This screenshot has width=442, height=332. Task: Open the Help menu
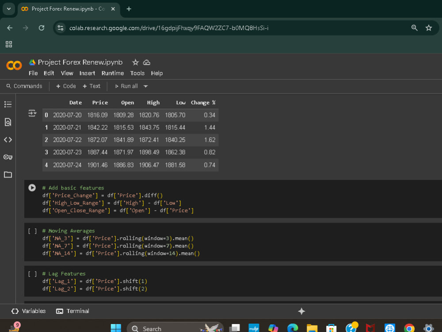point(157,73)
